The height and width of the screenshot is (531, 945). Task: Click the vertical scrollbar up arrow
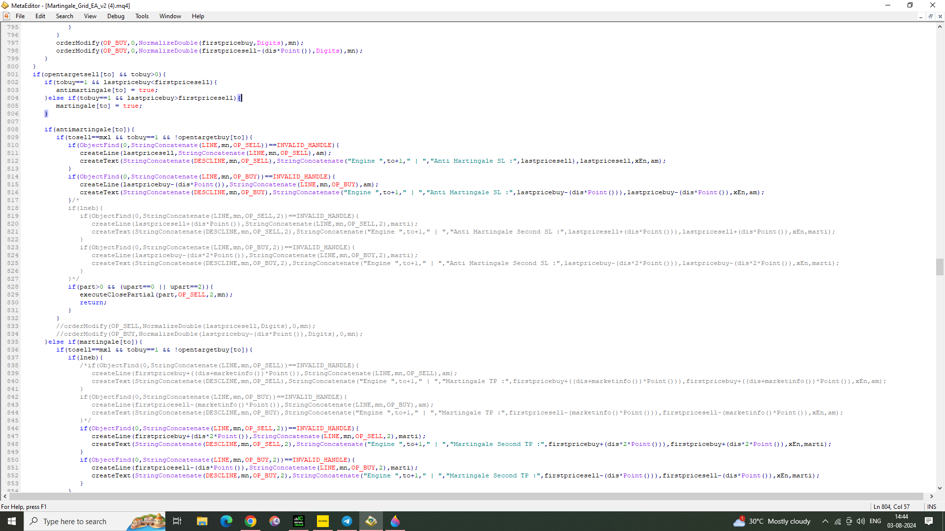940,27
